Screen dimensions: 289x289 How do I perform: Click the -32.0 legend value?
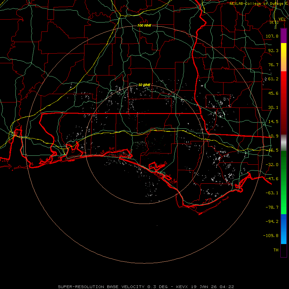pyautogui.click(x=272, y=165)
